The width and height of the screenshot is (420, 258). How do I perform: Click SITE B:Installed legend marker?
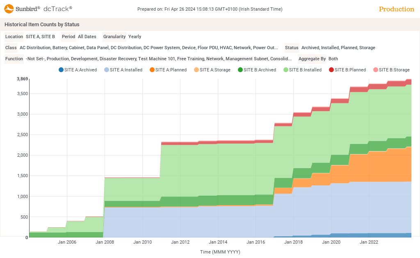(286, 70)
